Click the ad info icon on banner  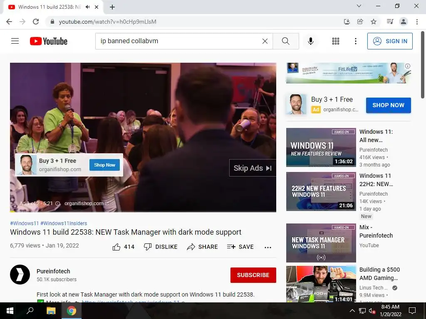pos(408,66)
